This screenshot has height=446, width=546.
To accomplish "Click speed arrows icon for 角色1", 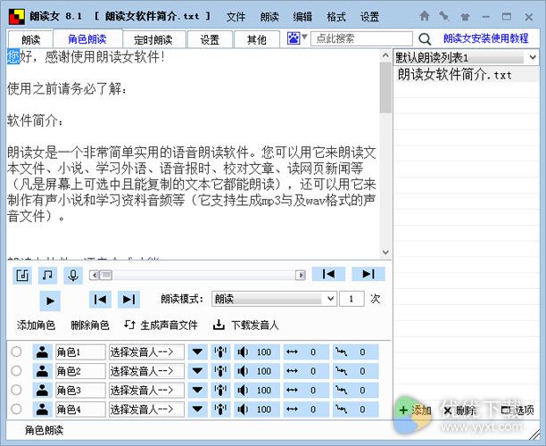I will pos(292,352).
